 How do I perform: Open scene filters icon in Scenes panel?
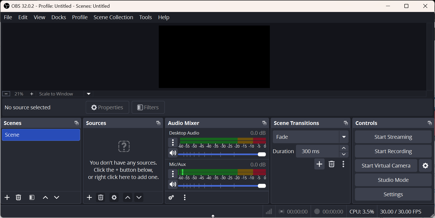click(32, 198)
